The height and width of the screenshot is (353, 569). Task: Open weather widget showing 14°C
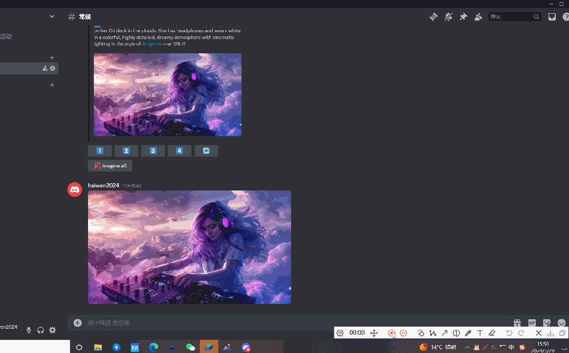[x=438, y=347]
